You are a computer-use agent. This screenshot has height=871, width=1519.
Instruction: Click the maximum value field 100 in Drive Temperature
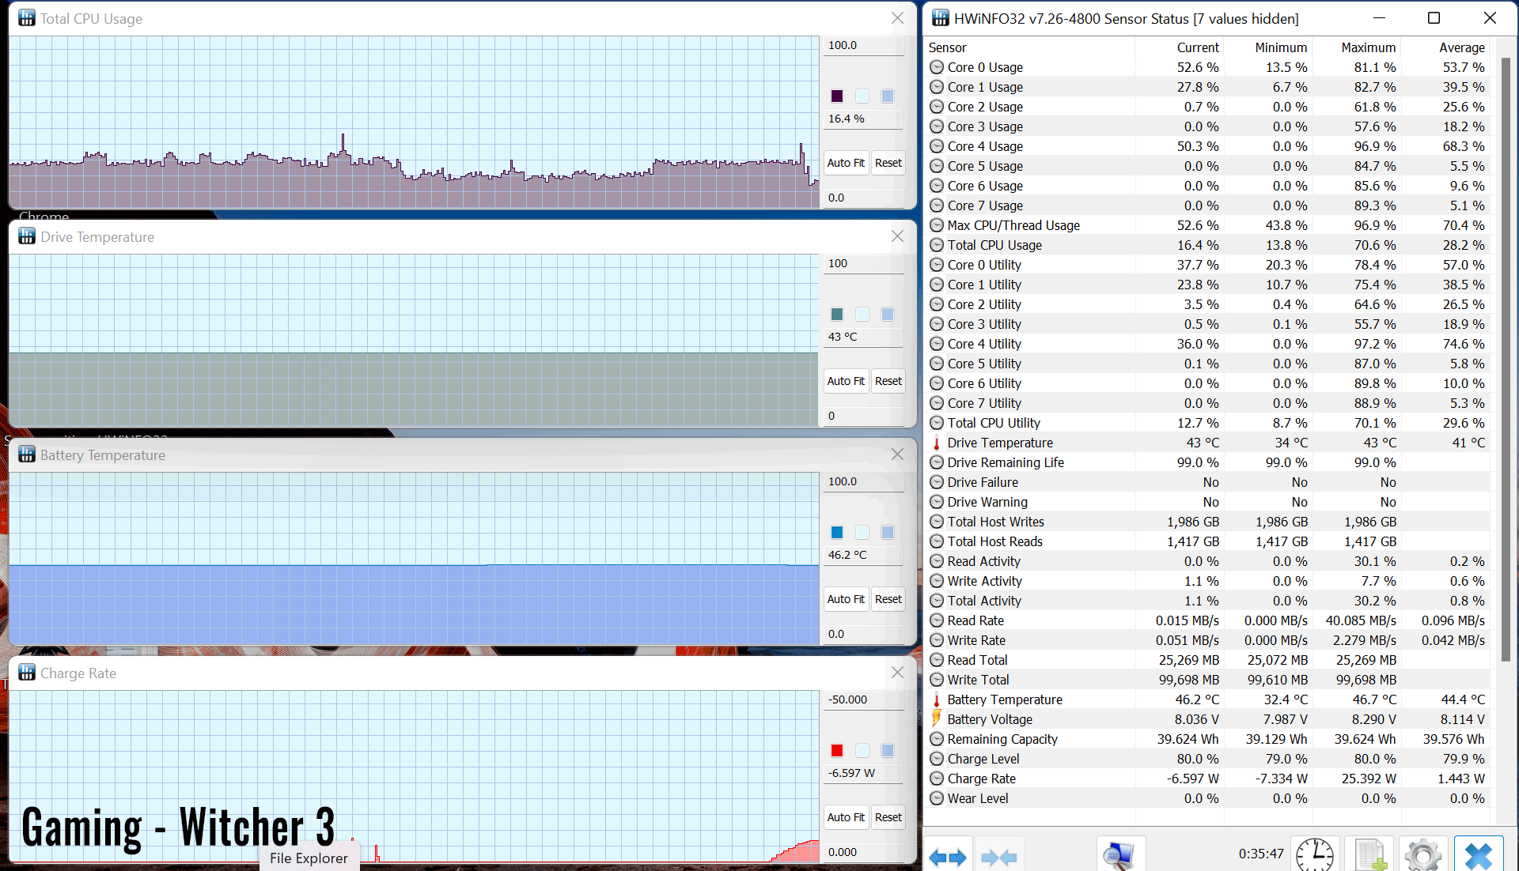863,264
